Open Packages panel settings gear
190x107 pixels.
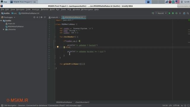[x=42, y=17]
